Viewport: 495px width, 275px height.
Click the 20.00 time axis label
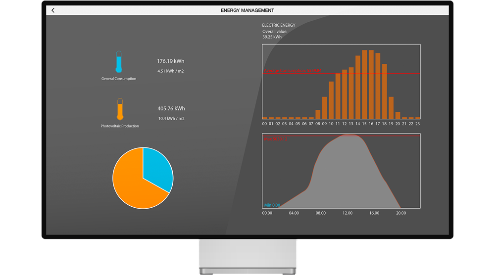coord(401,213)
